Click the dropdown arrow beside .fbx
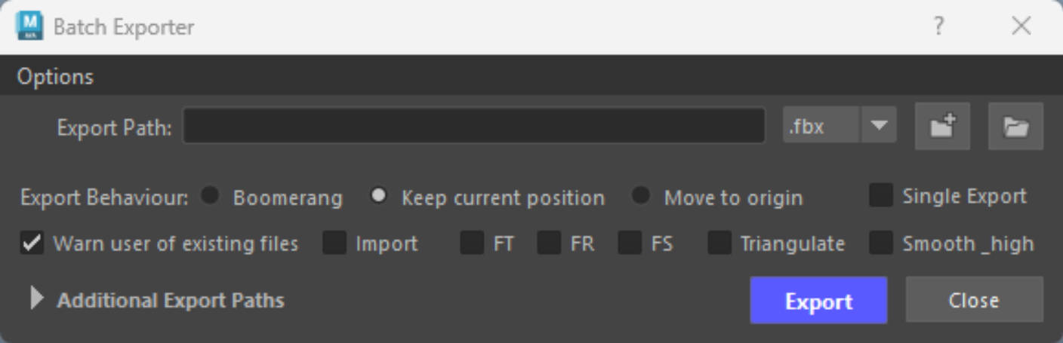This screenshot has width=1063, height=343. coord(878,126)
